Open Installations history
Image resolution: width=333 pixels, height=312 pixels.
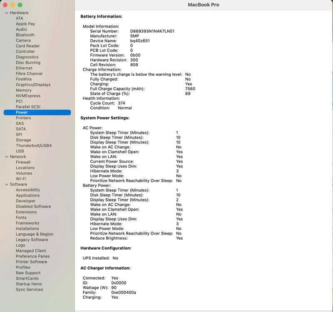[x=27, y=228]
